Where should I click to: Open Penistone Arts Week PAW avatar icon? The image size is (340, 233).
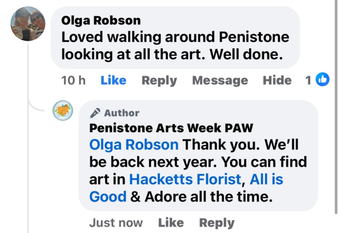point(63,111)
